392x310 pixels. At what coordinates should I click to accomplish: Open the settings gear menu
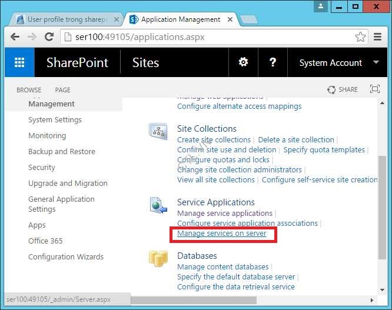pyautogui.click(x=243, y=62)
